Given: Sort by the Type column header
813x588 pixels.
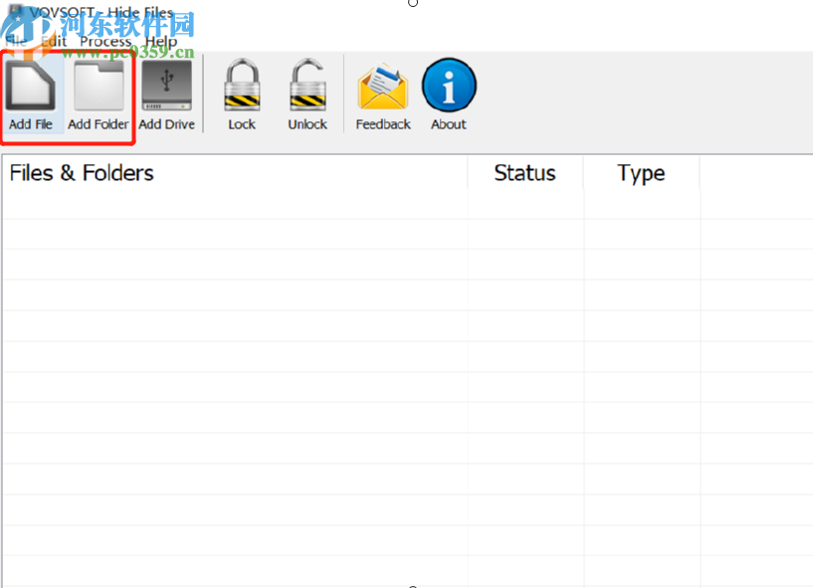Looking at the screenshot, I should [640, 173].
